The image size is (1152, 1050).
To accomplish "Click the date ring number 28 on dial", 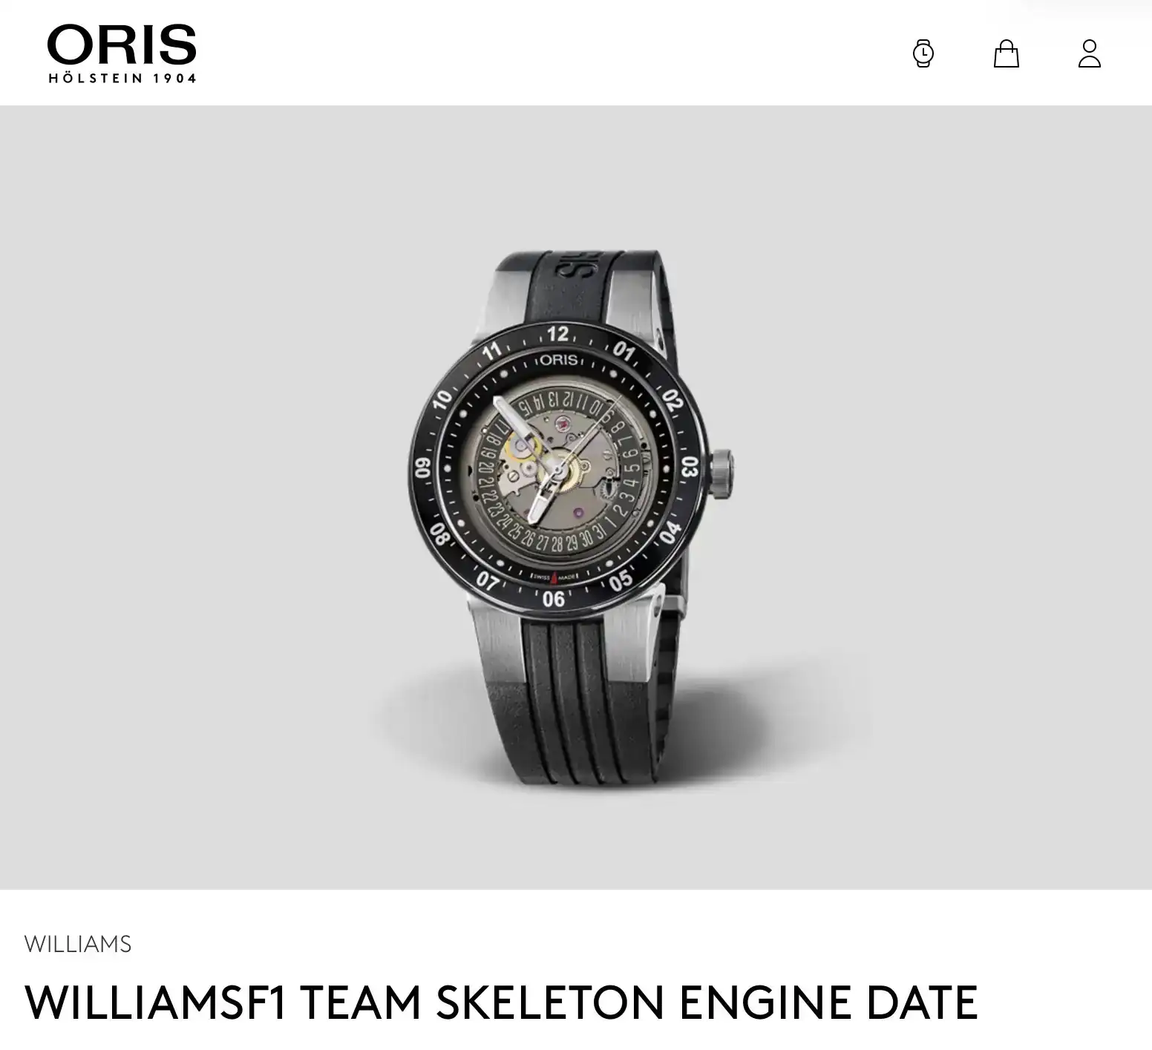I will tap(557, 544).
